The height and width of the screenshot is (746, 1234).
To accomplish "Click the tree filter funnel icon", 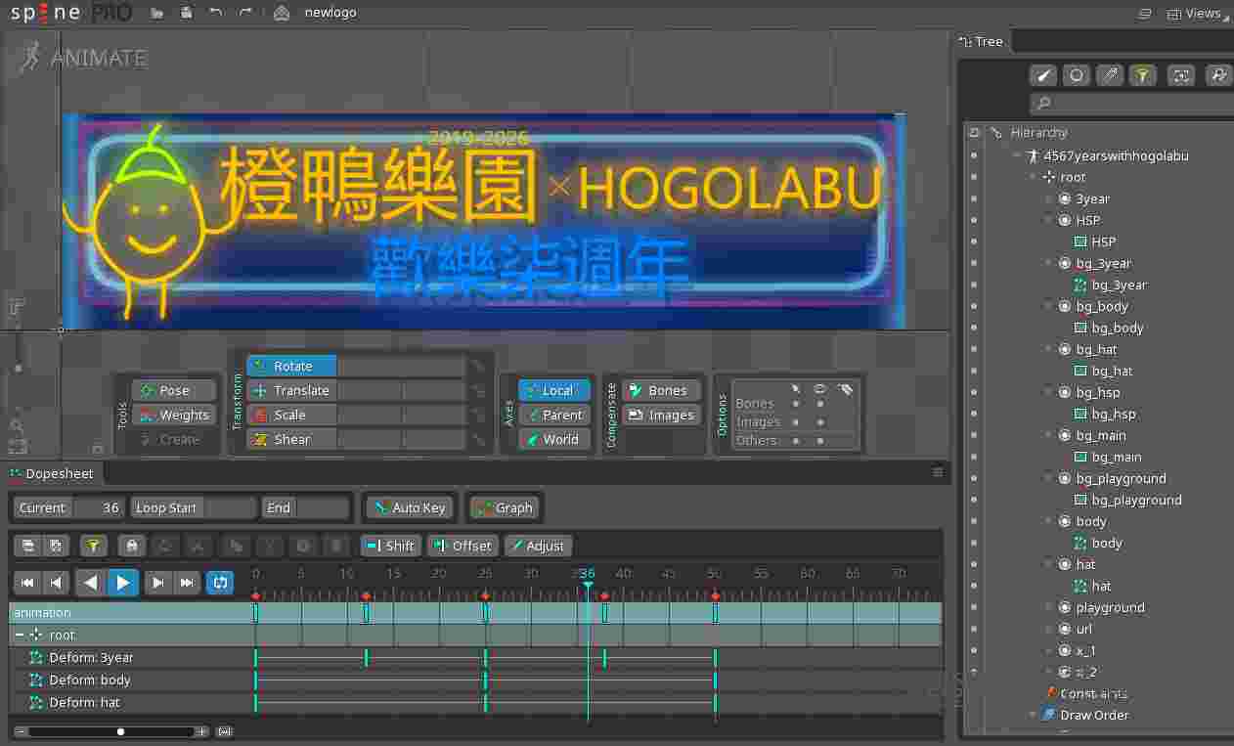I will [1141, 75].
